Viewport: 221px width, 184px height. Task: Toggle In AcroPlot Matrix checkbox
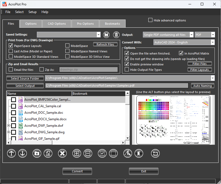(x=181, y=53)
